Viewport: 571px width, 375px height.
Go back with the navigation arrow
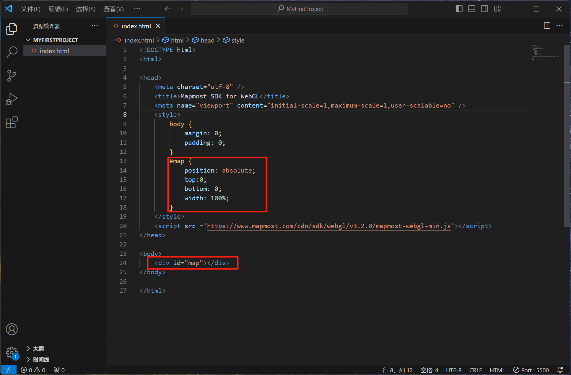point(168,9)
